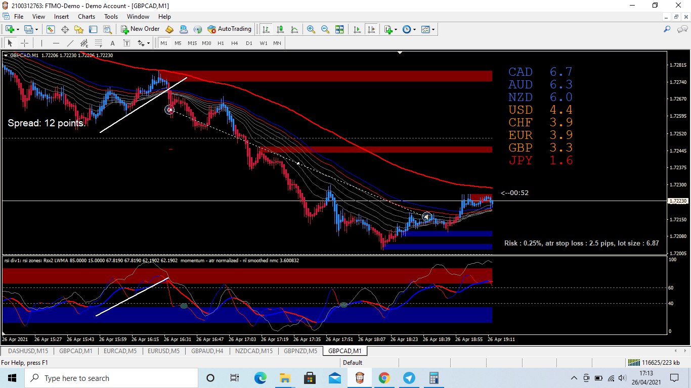The width and height of the screenshot is (691, 388).
Task: Expand the Arrows objects dropdown
Action: coord(148,43)
